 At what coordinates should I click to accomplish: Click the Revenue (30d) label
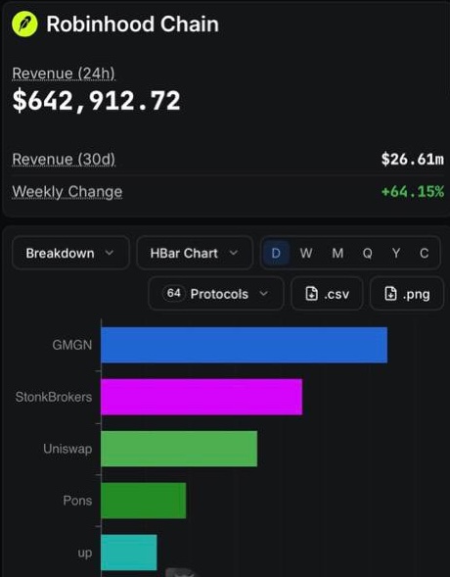click(x=64, y=159)
